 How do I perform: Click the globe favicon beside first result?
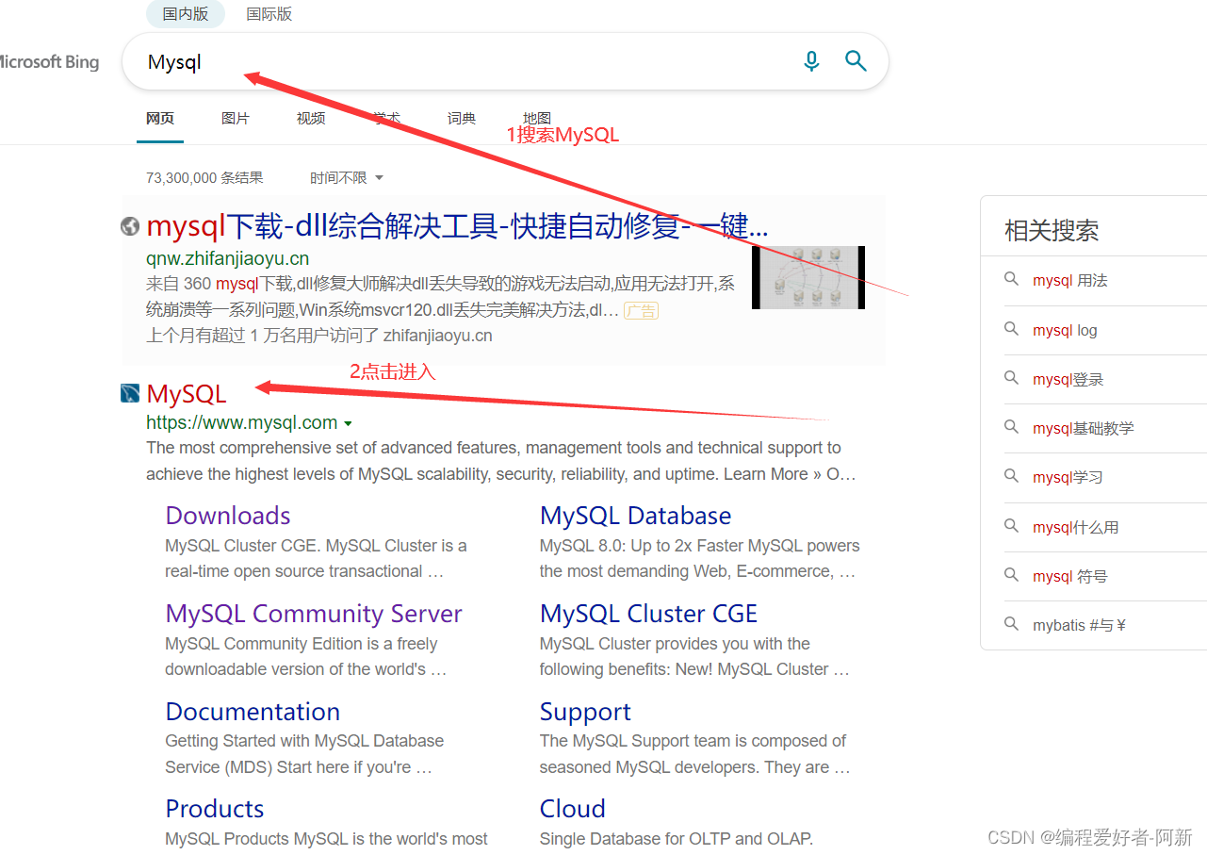pyautogui.click(x=129, y=226)
